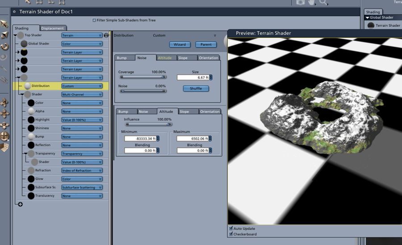Click the Color channel black sphere preview
This screenshot has height=245, width=402.
(x=31, y=103)
